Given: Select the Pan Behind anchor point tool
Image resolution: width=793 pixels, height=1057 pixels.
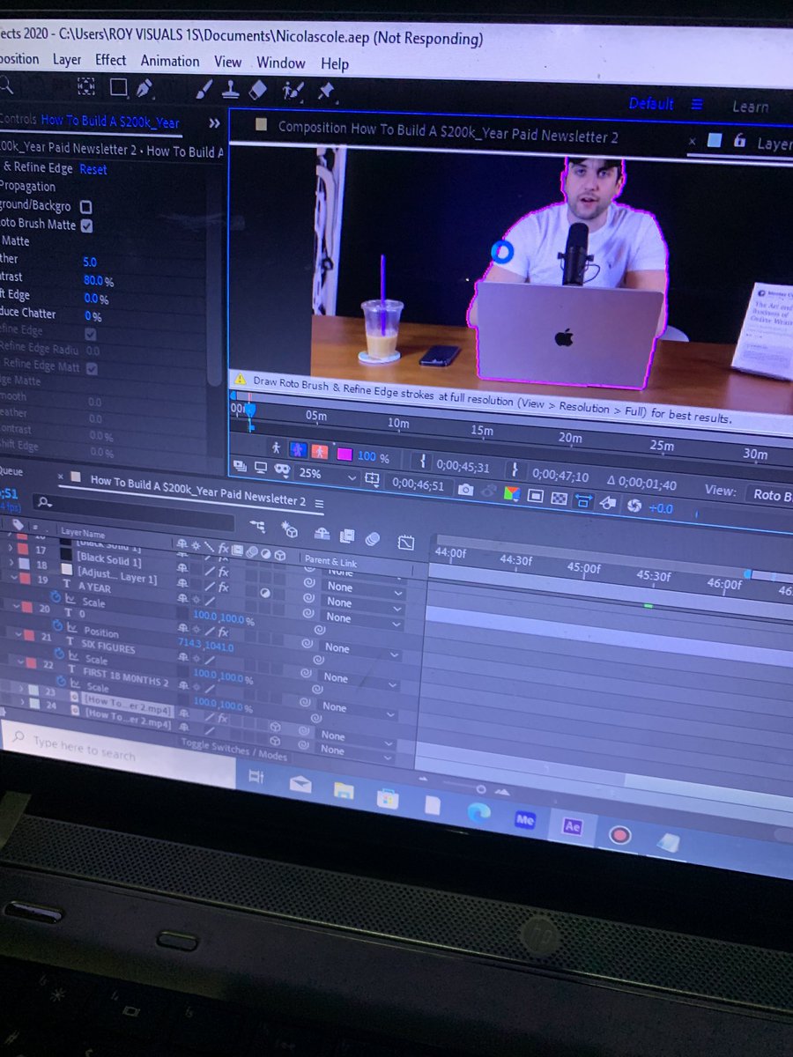Looking at the screenshot, I should point(85,86).
